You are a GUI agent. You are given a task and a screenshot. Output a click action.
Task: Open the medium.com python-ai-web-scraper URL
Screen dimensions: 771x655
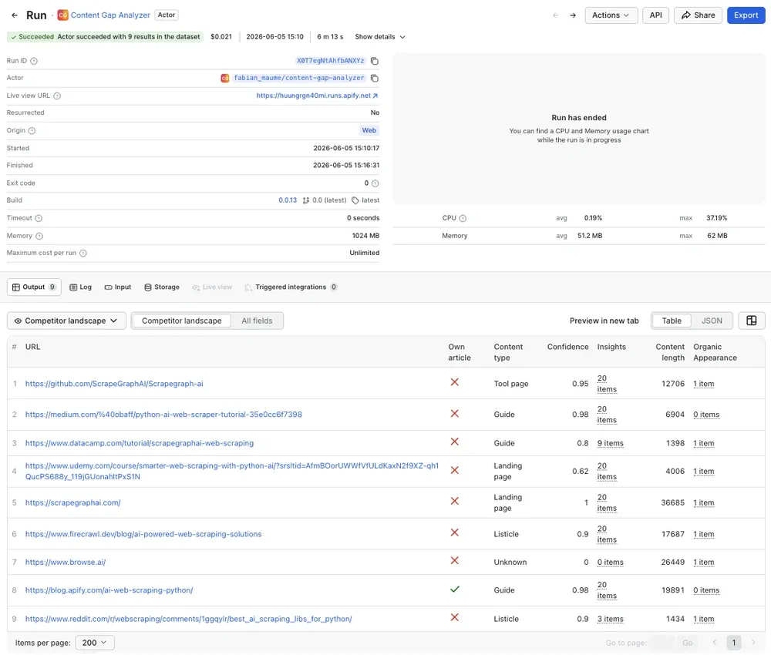click(x=163, y=415)
